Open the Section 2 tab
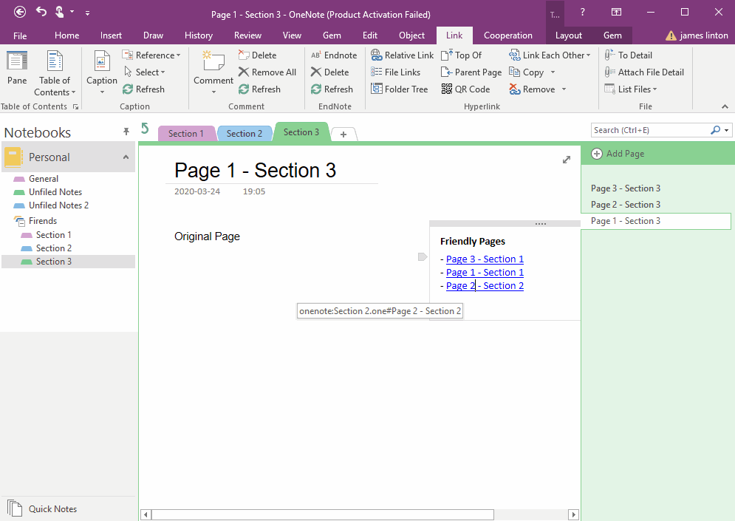The height and width of the screenshot is (521, 735). [245, 134]
